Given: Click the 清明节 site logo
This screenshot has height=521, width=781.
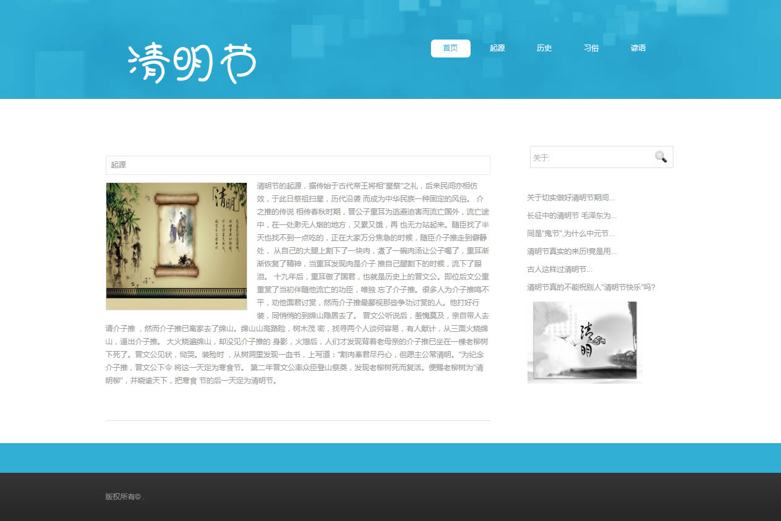Looking at the screenshot, I should click(192, 62).
